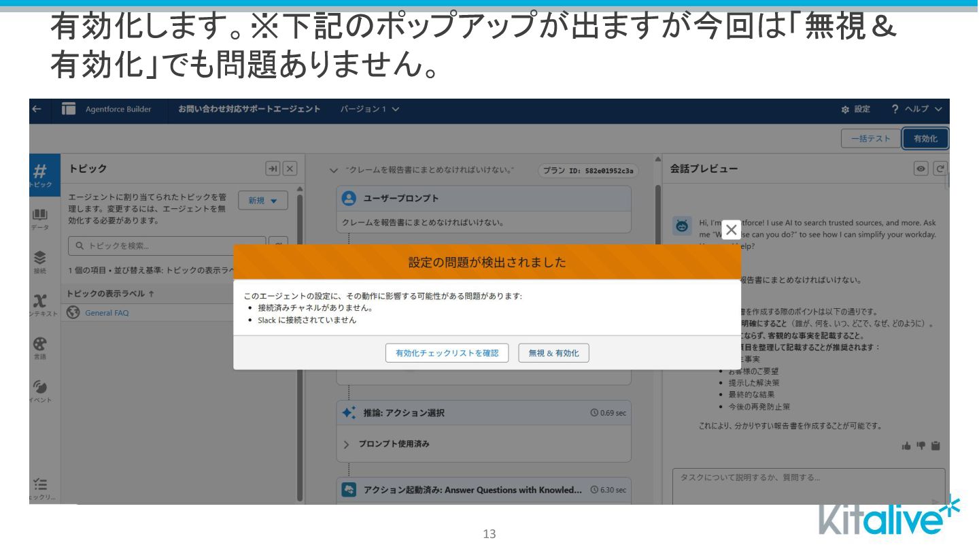
Task: Click the 0.69 sec timing label
Action: click(608, 413)
